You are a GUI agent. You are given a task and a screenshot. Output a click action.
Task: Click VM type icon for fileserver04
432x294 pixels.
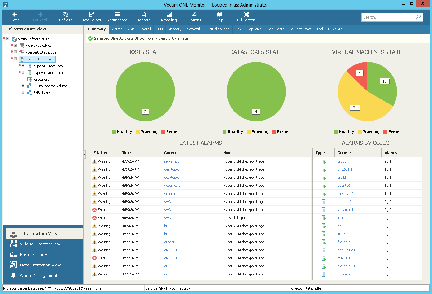pyautogui.click(x=324, y=194)
